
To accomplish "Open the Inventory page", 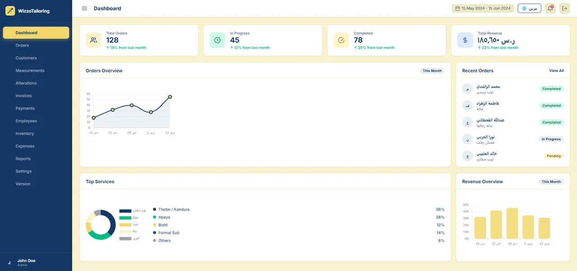I will [x=36, y=133].
